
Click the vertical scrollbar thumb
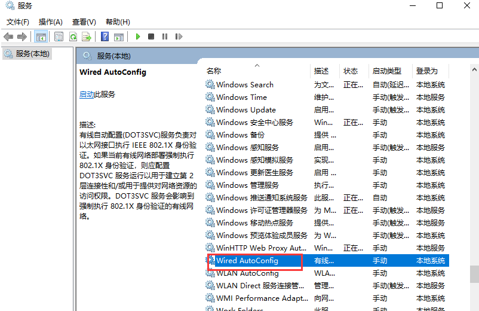(x=474, y=274)
